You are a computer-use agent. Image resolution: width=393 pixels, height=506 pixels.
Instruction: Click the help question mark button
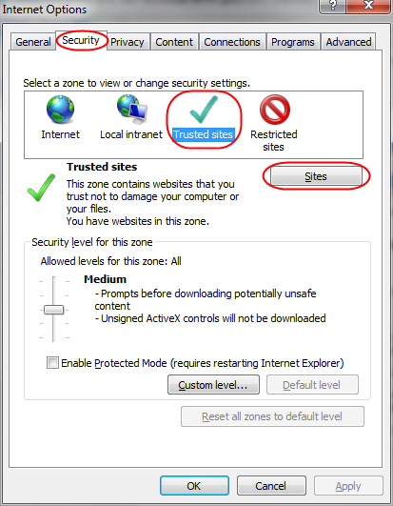pyautogui.click(x=332, y=6)
